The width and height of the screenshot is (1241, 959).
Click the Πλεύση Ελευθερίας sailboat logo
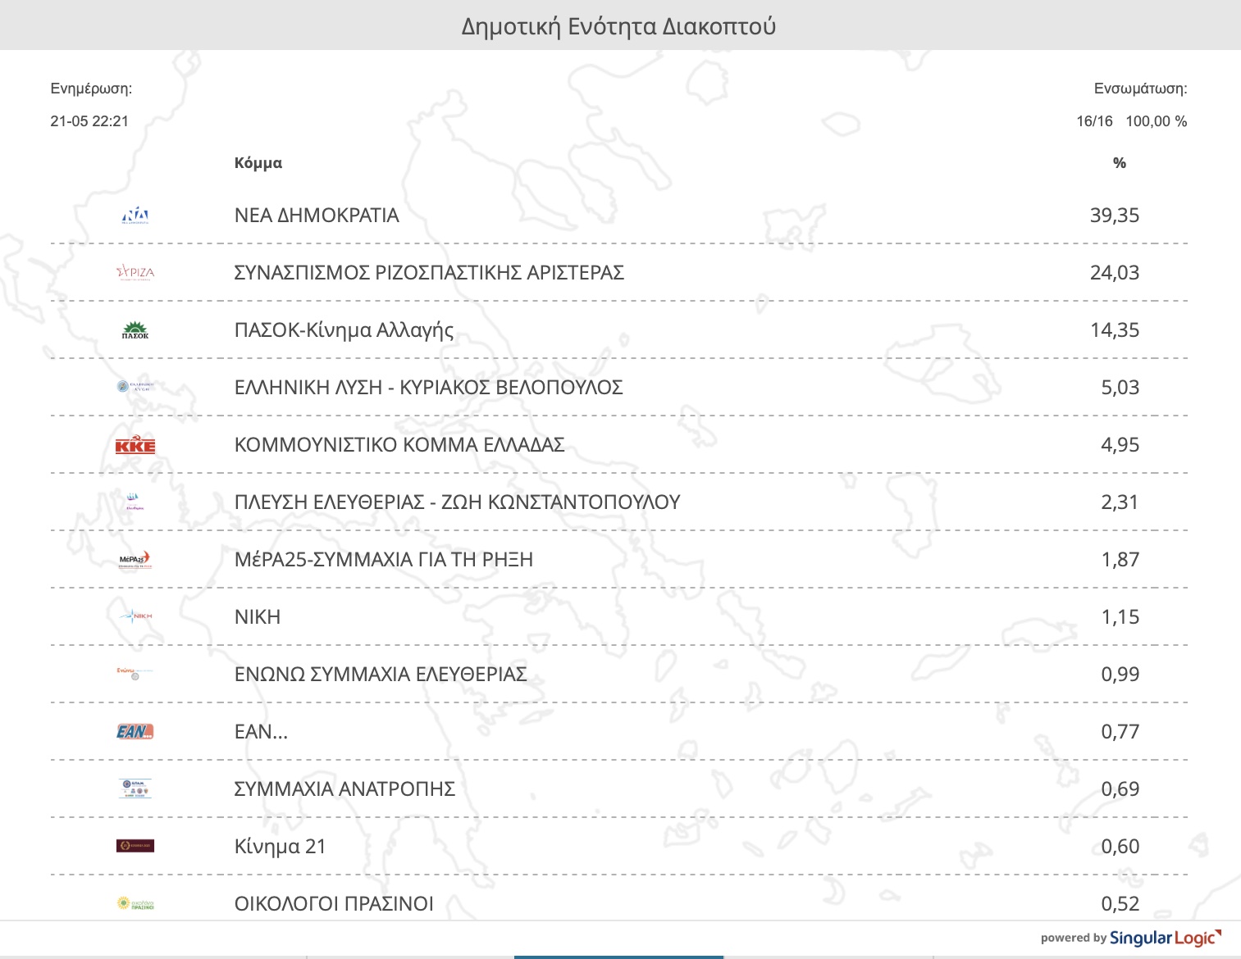[x=135, y=502]
